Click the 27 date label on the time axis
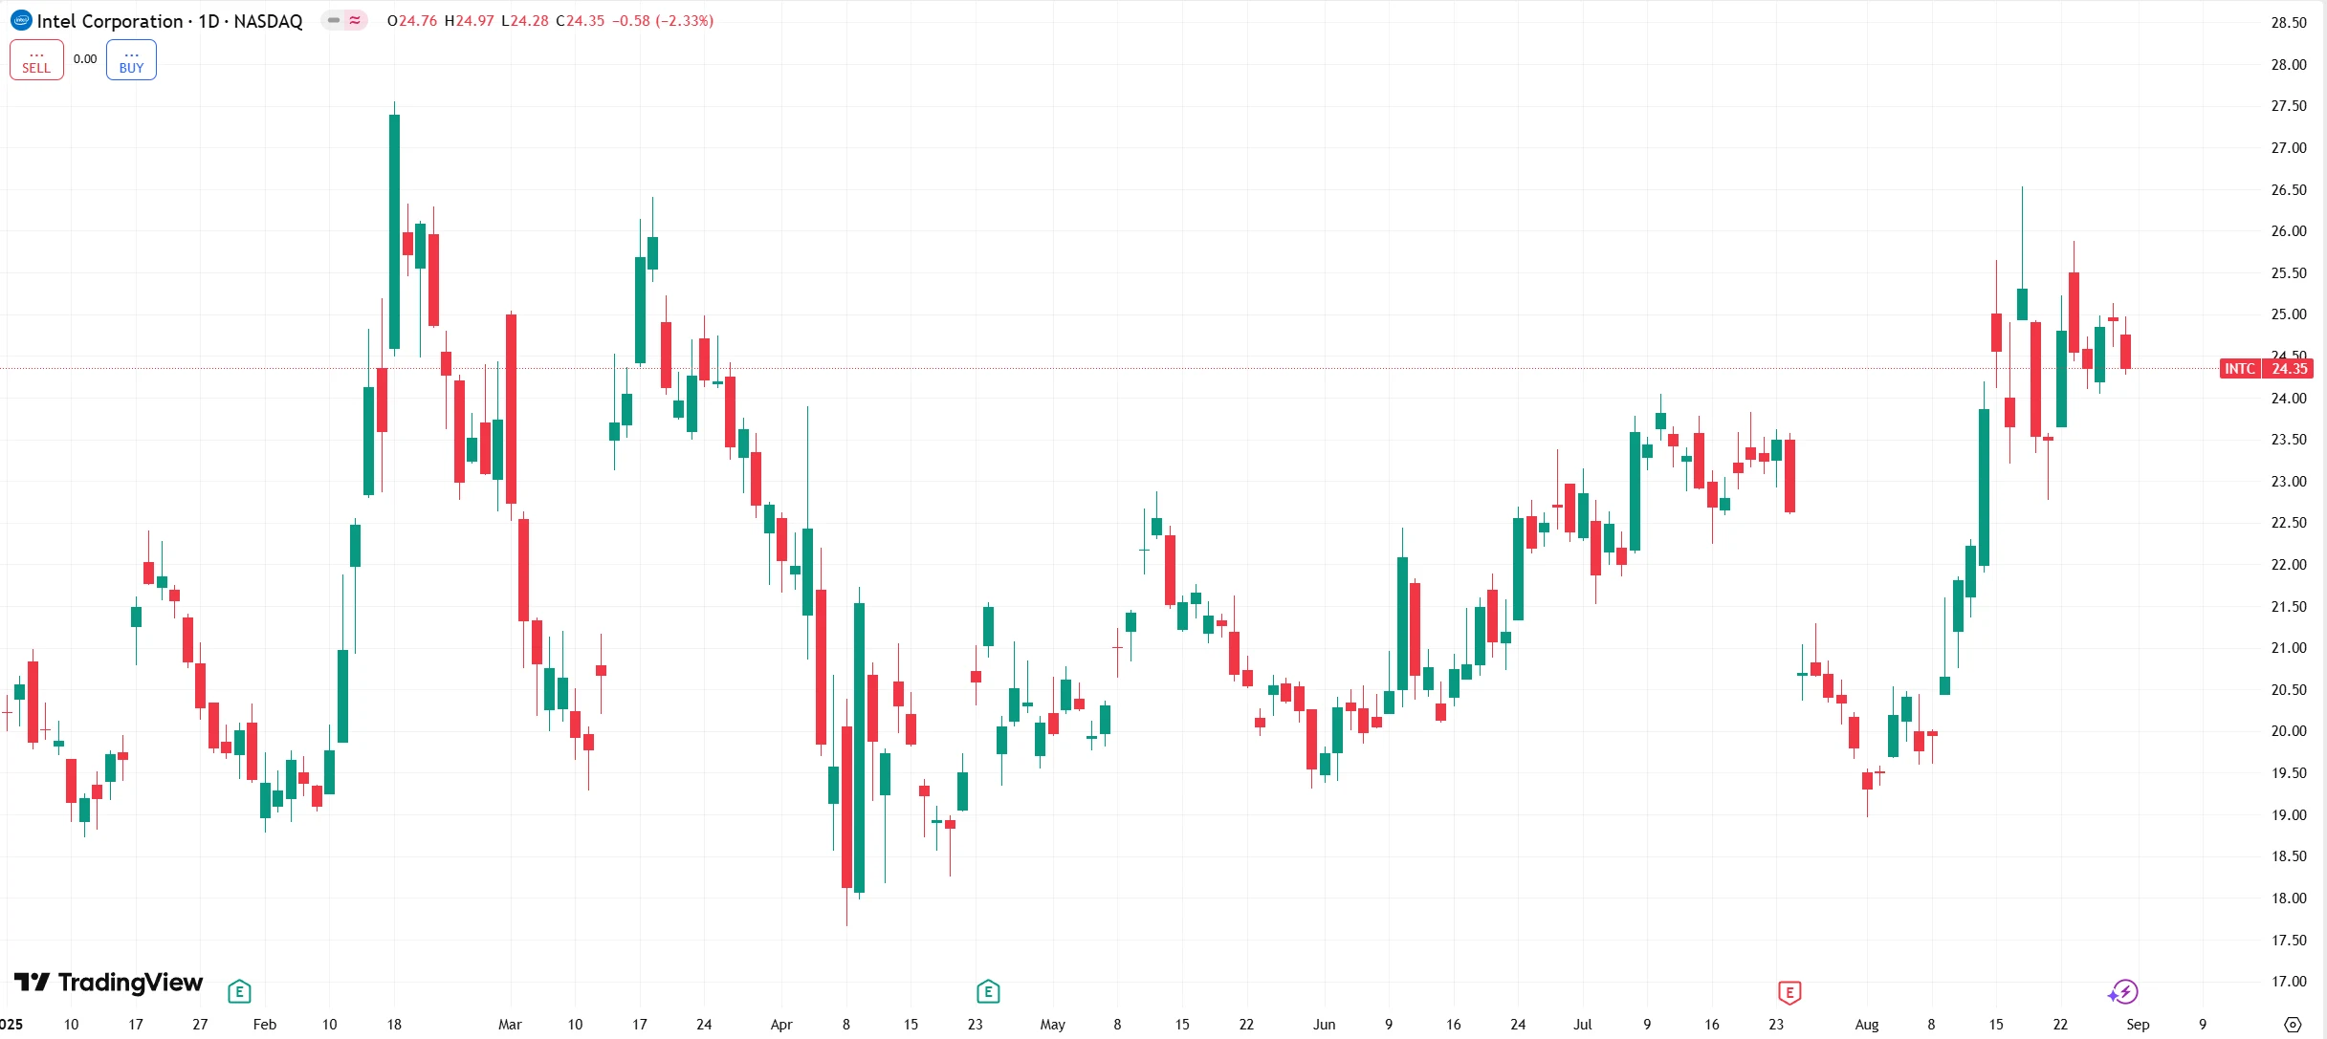Image resolution: width=2327 pixels, height=1039 pixels. [200, 1025]
